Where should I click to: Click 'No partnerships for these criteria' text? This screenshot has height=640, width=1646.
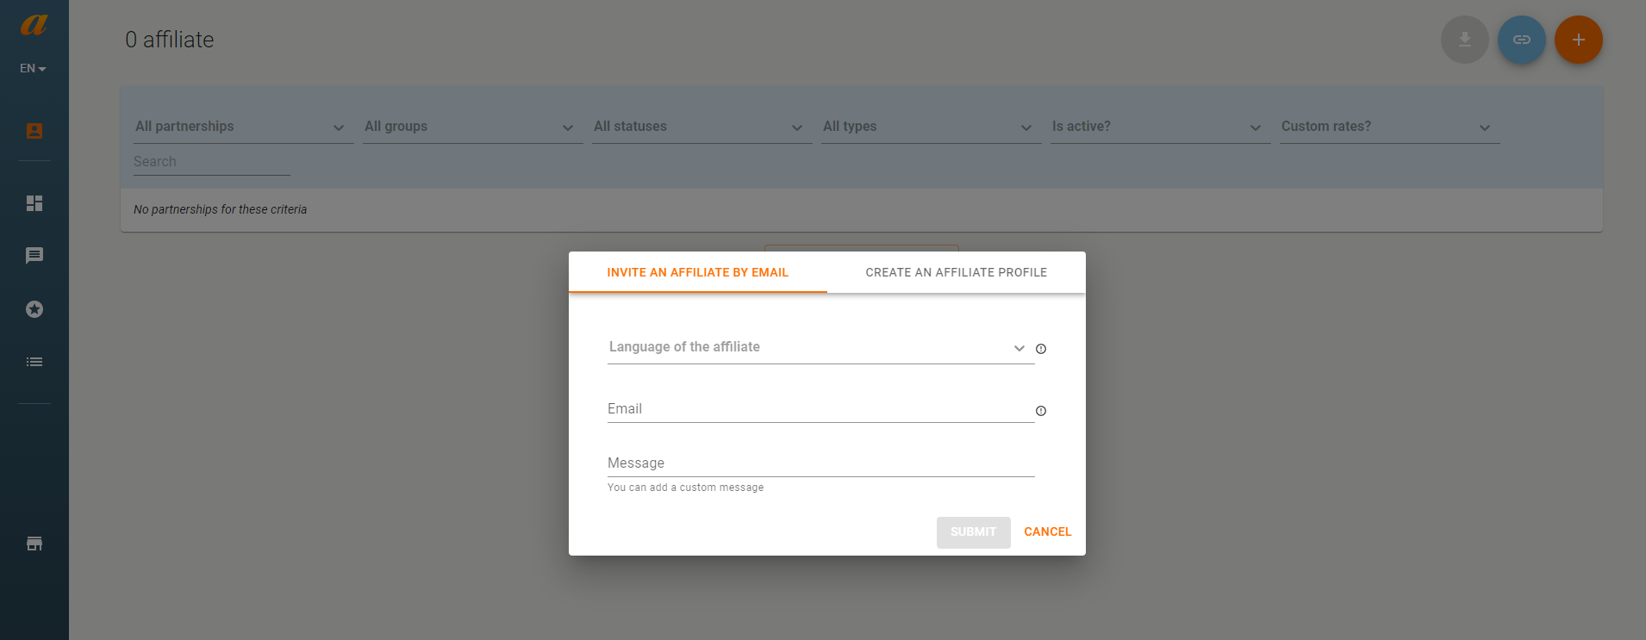221,209
